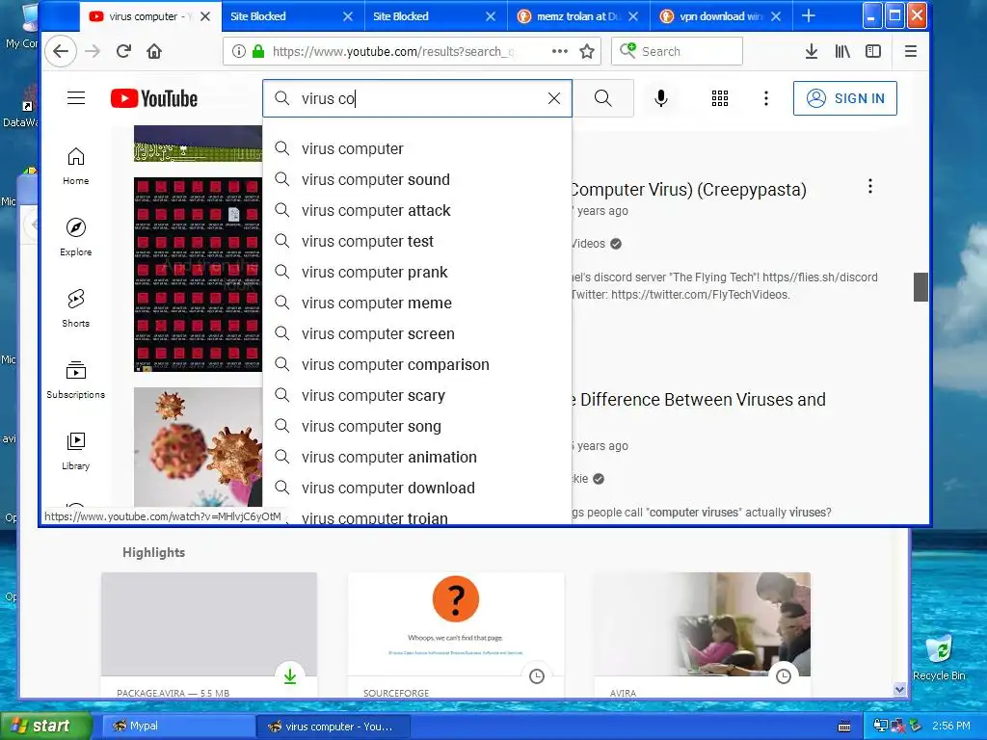Click the browser Forward arrow
The image size is (987, 740).
pyautogui.click(x=93, y=51)
